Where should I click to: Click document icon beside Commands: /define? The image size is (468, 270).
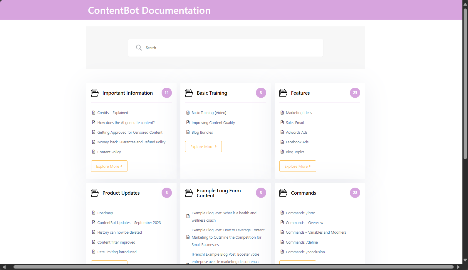pyautogui.click(x=282, y=242)
